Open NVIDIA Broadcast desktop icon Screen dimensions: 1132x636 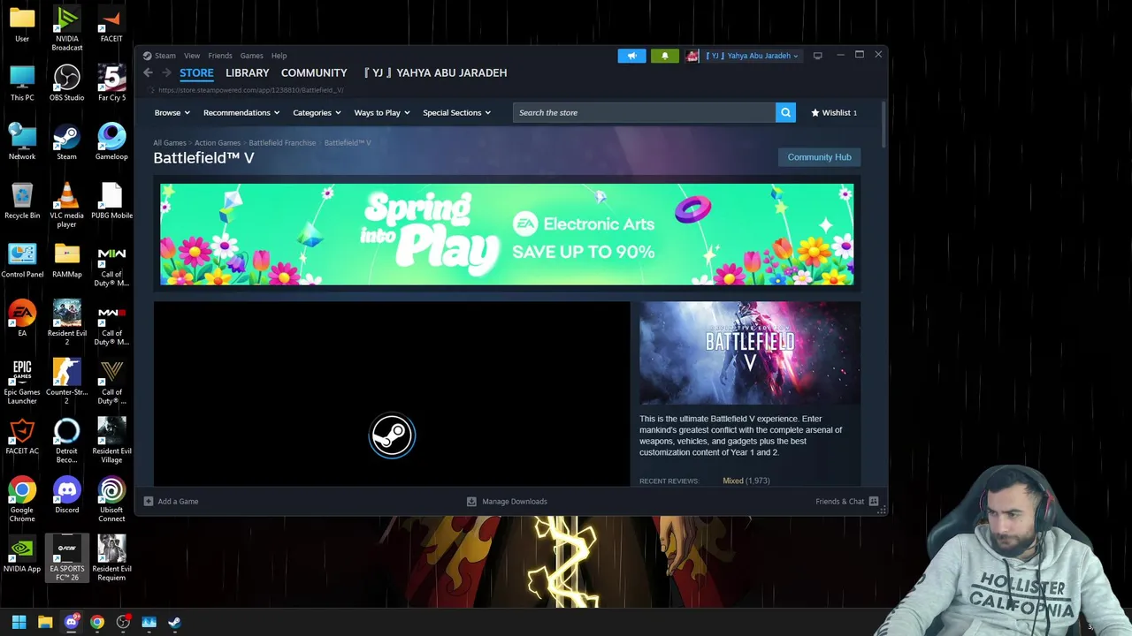click(x=66, y=28)
